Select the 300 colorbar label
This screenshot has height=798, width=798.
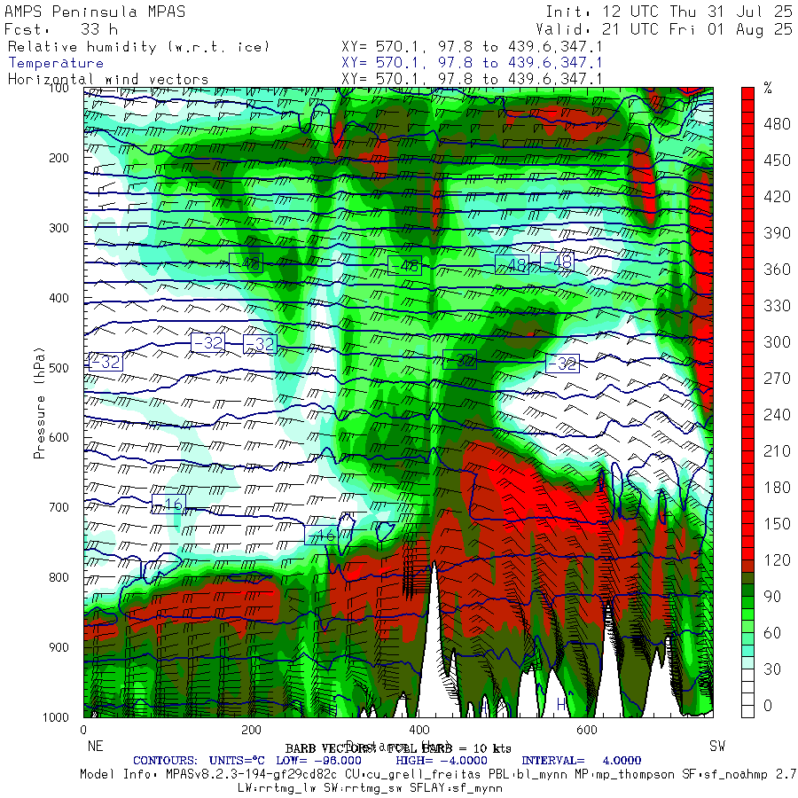tap(777, 342)
